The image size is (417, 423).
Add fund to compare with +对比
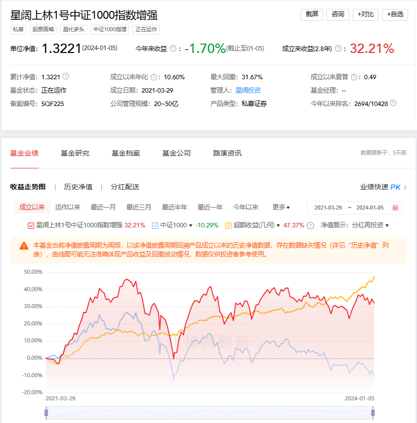[365, 14]
